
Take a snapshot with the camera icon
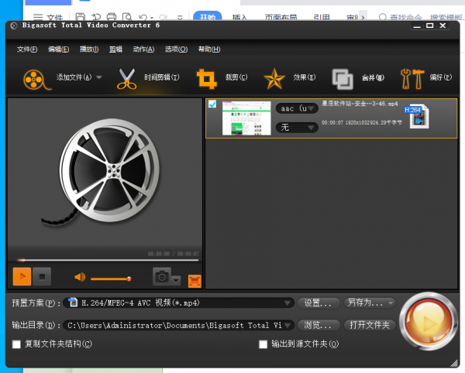tap(162, 276)
